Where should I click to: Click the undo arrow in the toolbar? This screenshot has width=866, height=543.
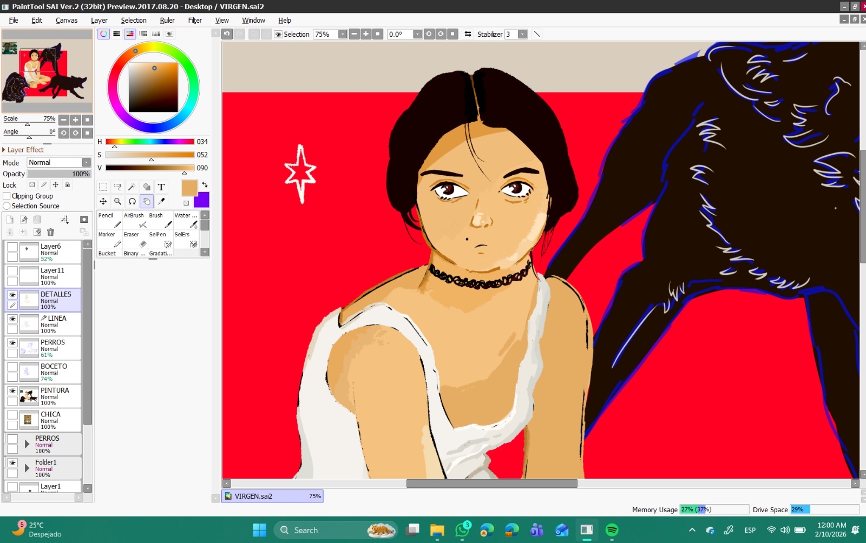(x=227, y=34)
